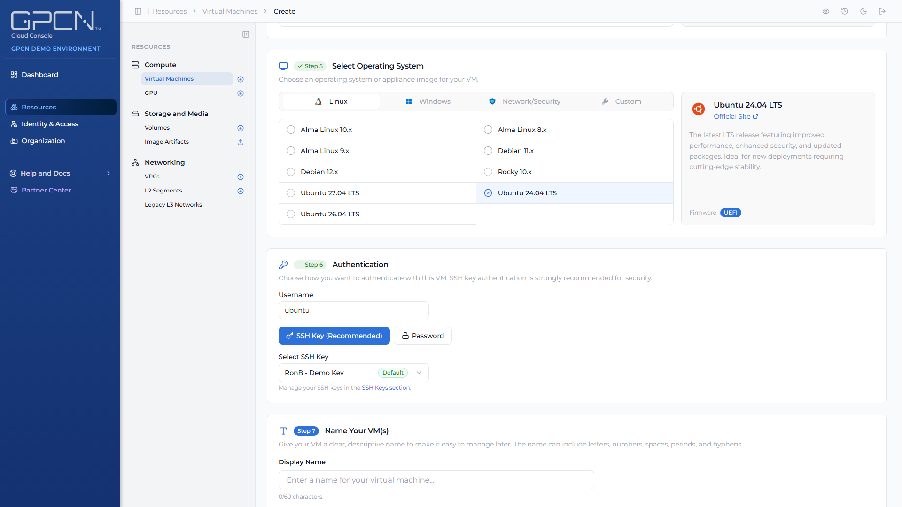Click the Display Name input field
This screenshot has width=902, height=507.
(x=436, y=480)
